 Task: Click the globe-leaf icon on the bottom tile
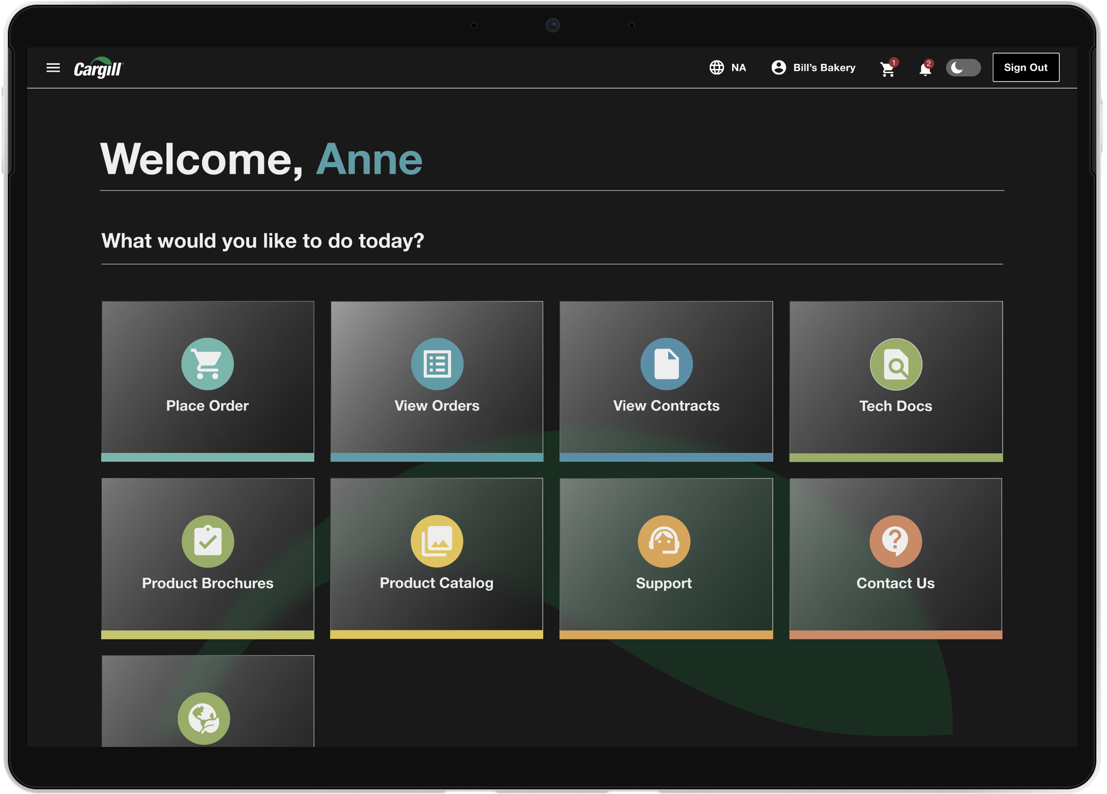tap(203, 718)
